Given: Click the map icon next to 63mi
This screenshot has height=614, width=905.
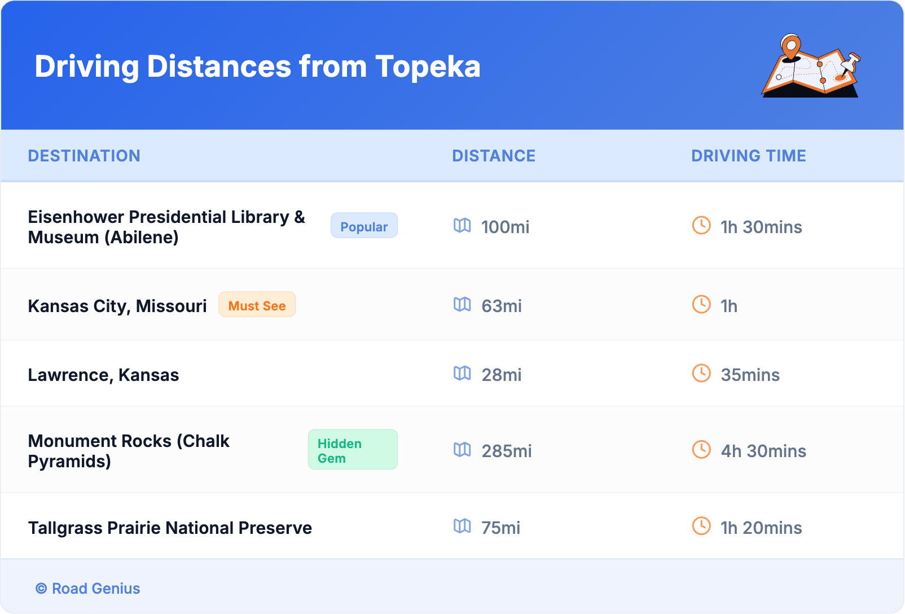Looking at the screenshot, I should click(x=462, y=305).
